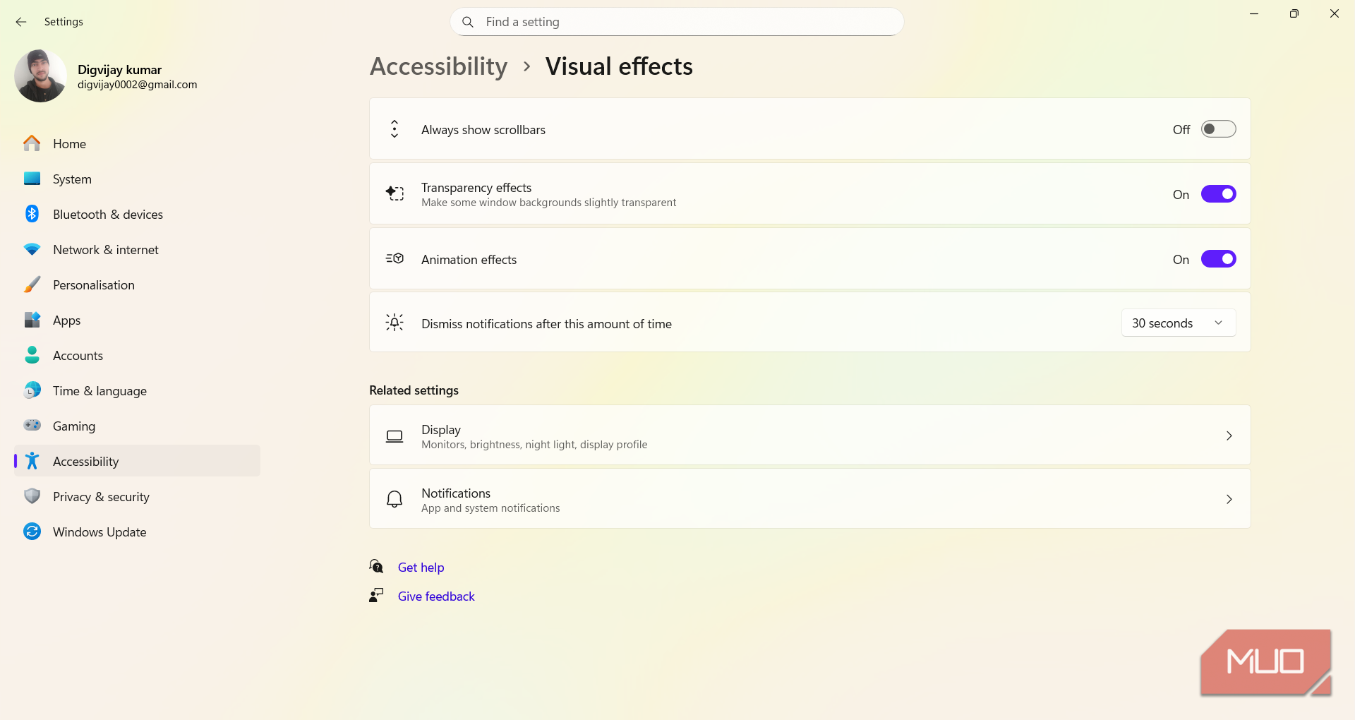
Task: Disable the Animation effects toggle
Action: (1219, 259)
